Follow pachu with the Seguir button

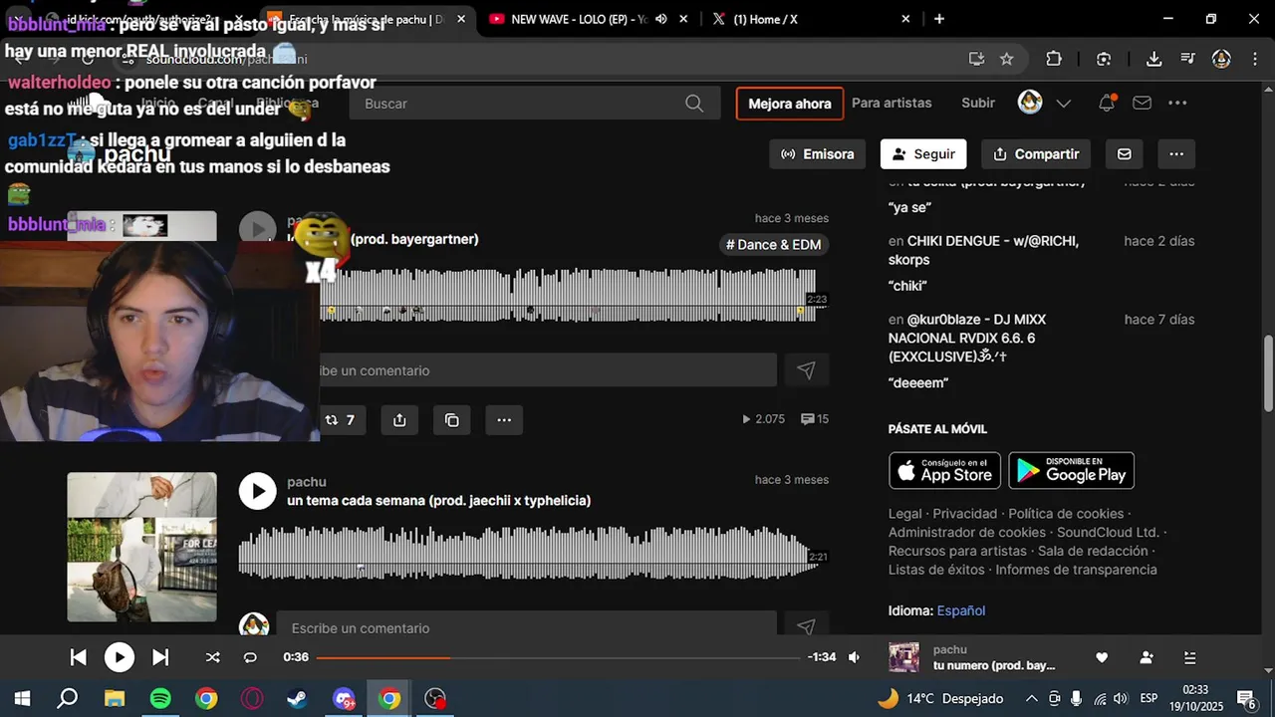click(x=923, y=154)
